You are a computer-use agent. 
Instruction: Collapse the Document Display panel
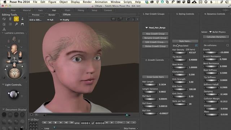tap(3, 109)
